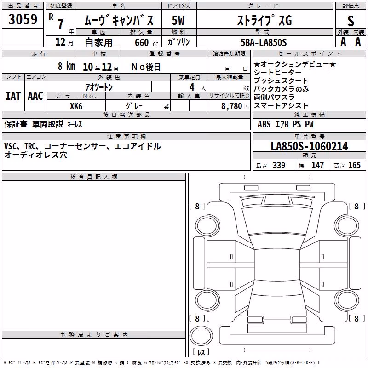This screenshot has width=368, height=368.
Task: Click the sales point プッシュスタート
Action: coord(281,81)
